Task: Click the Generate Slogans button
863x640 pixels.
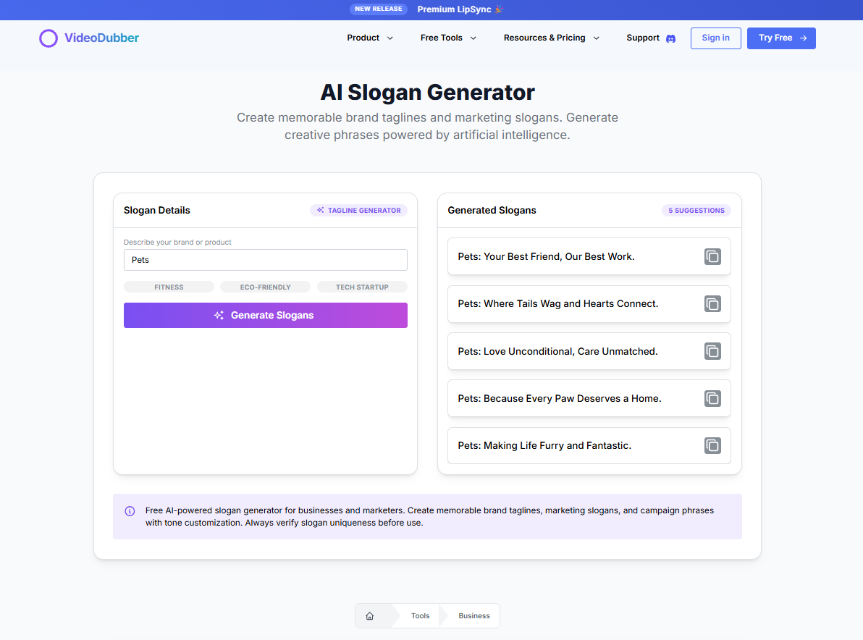Action: [x=265, y=315]
